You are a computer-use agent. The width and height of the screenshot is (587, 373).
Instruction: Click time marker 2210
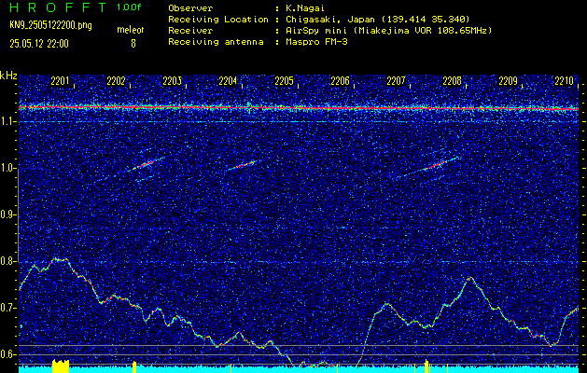[x=565, y=81]
